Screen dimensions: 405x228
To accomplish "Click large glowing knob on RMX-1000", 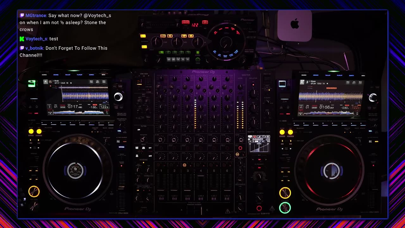I will click(x=226, y=42).
